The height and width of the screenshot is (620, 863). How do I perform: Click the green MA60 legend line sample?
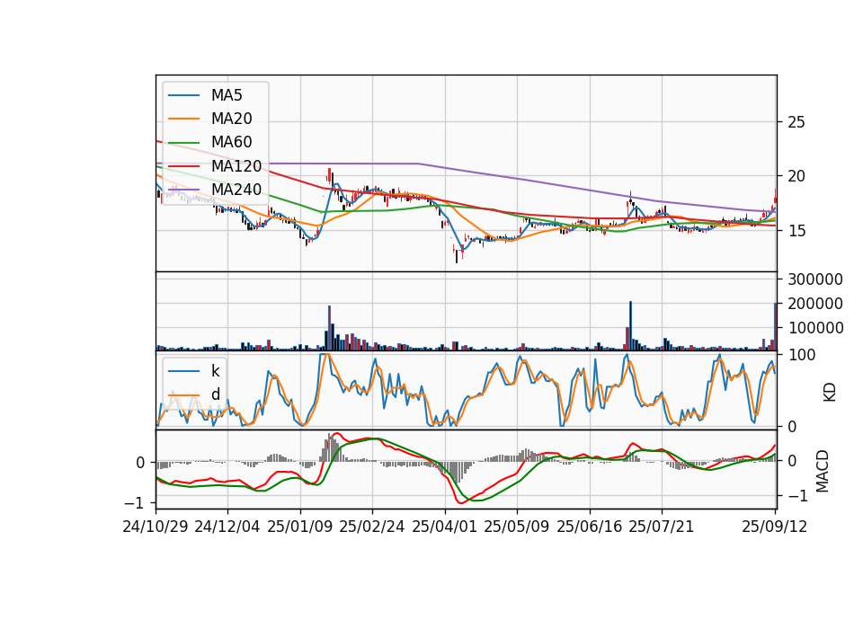183,143
